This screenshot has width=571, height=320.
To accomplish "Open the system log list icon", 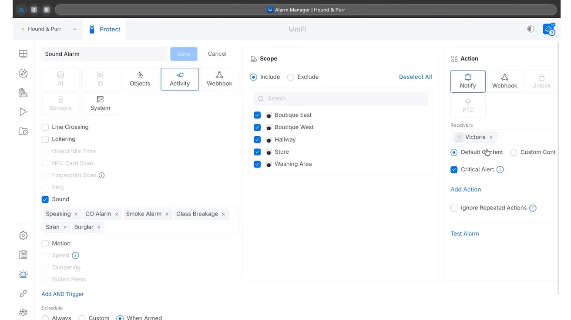I will point(23,255).
